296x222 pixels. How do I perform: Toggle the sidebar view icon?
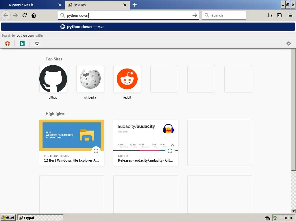279,15
